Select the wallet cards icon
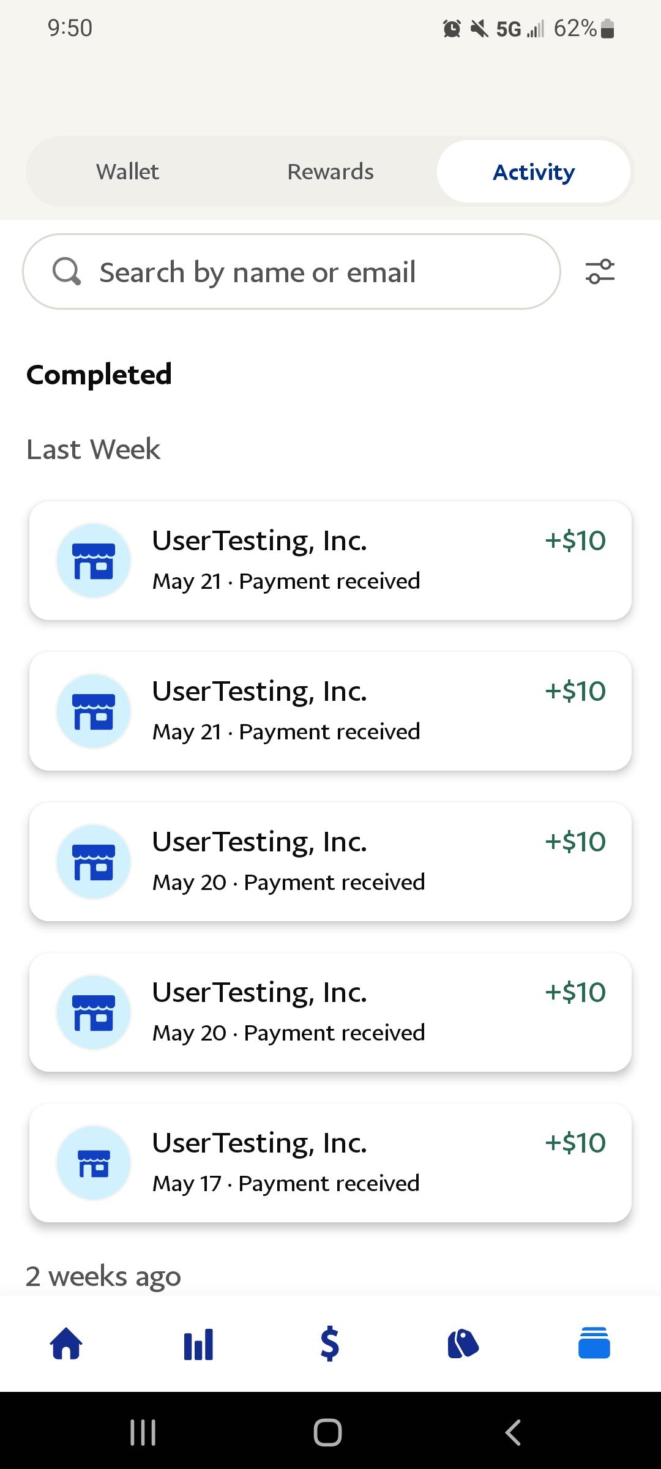Screen dimensions: 661x1469 click(594, 1344)
